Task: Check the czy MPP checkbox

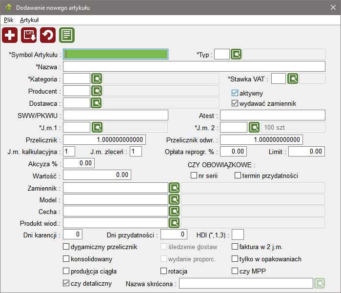Action: [235, 271]
